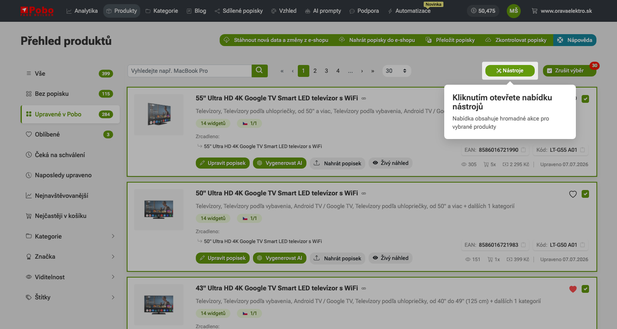This screenshot has height=329, width=617.
Task: Select Čeká na schválení filter
Action: pos(70,155)
